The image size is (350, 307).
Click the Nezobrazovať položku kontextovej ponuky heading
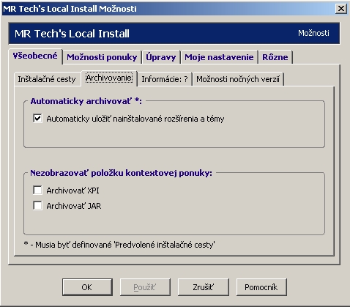[121, 173]
